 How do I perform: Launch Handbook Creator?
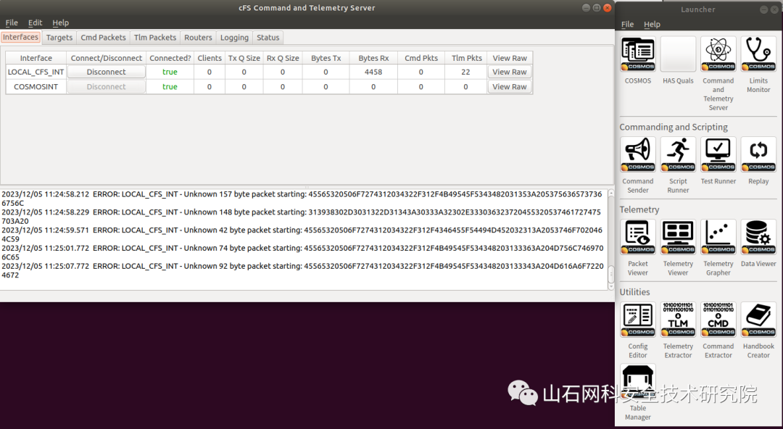758,319
